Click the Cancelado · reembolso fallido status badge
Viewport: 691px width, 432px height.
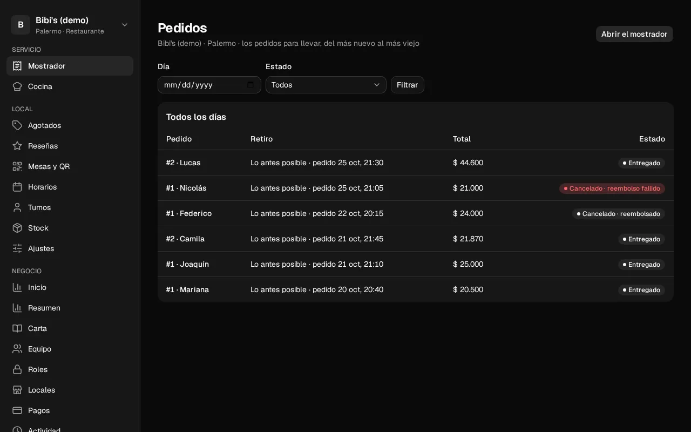click(612, 188)
